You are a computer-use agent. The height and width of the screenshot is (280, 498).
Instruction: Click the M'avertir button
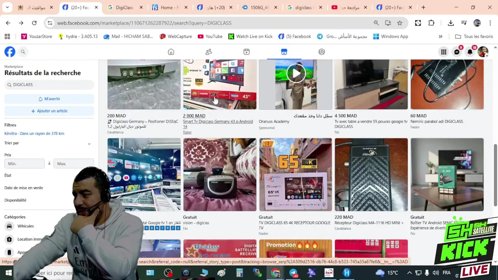(x=49, y=99)
